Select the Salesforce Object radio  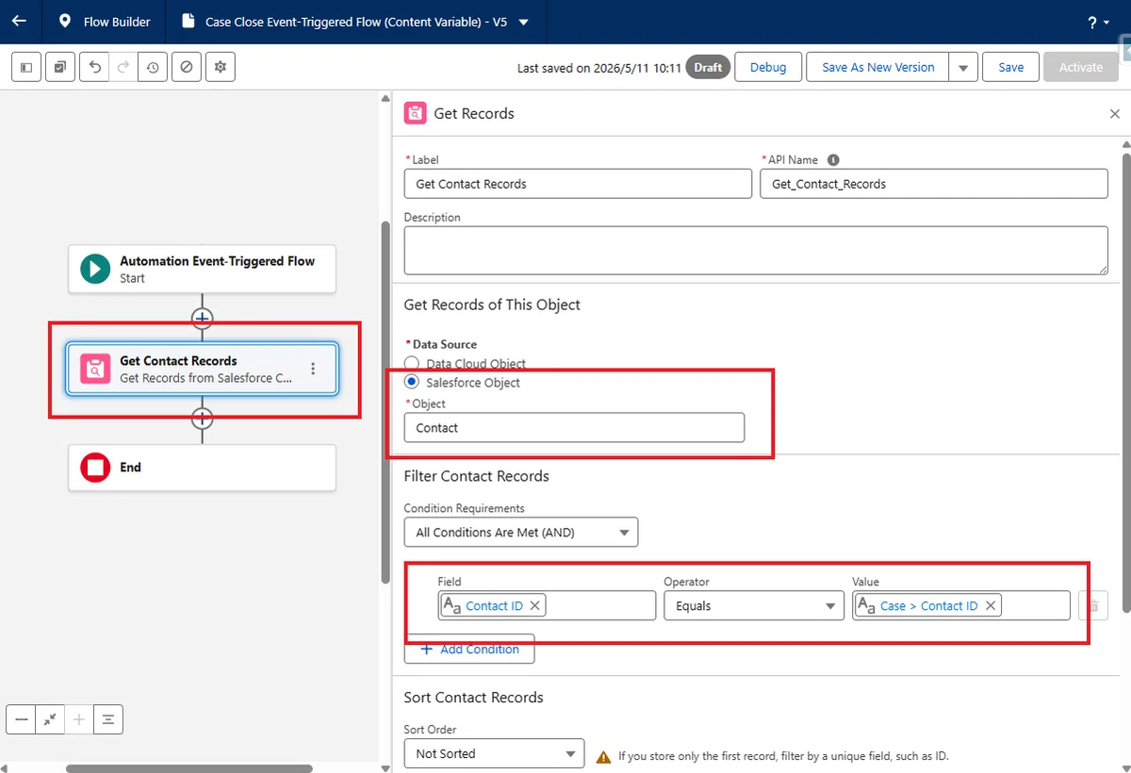[411, 383]
